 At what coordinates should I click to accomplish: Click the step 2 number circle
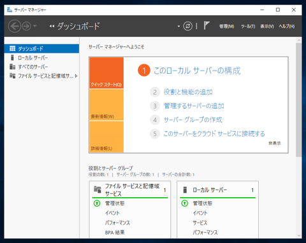pyautogui.click(x=155, y=92)
